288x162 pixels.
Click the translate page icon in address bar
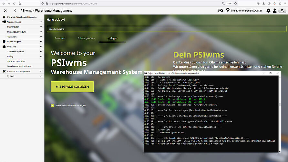223,4
